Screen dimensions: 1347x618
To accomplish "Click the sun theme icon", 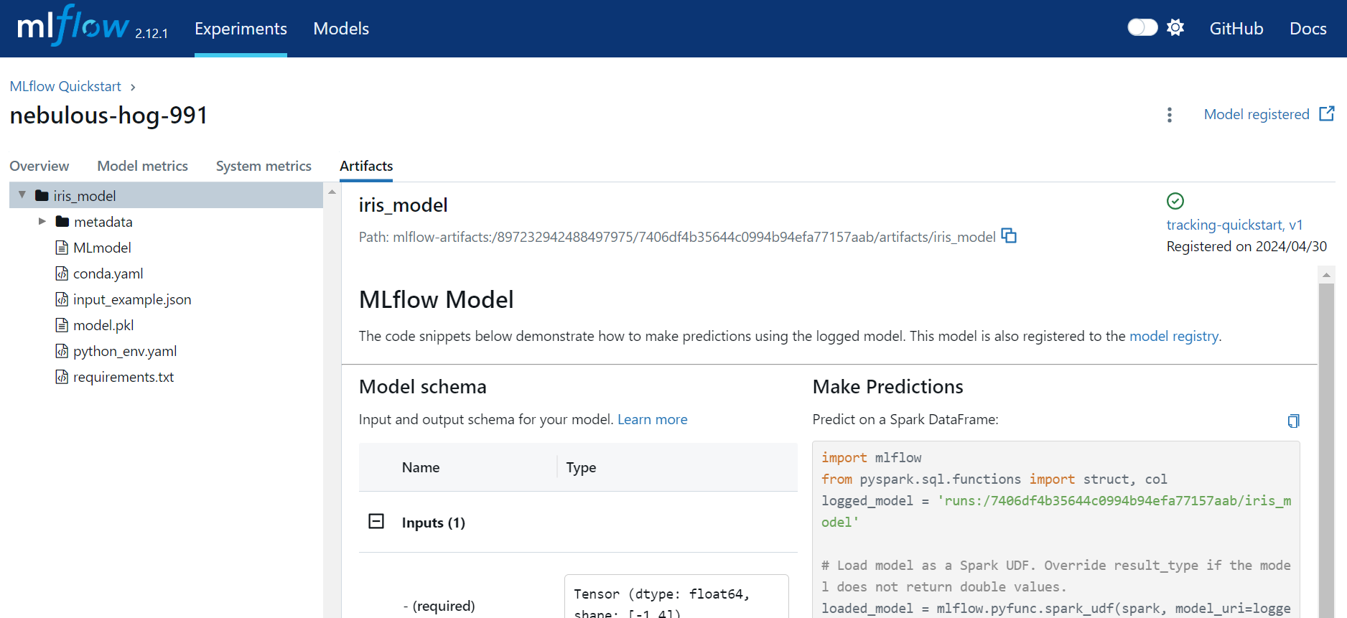I will click(1175, 27).
